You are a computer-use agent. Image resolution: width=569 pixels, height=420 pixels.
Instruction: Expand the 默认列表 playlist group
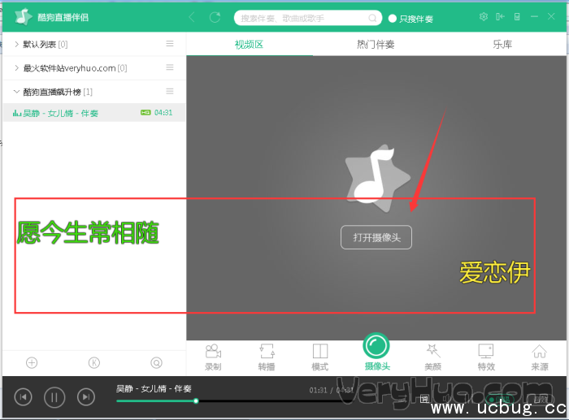coord(17,44)
